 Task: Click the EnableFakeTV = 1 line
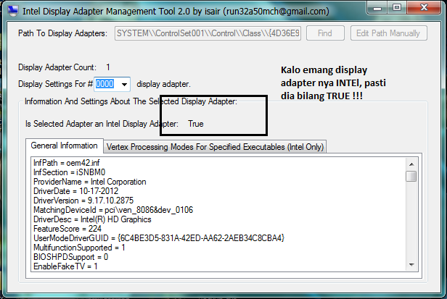tap(65, 266)
